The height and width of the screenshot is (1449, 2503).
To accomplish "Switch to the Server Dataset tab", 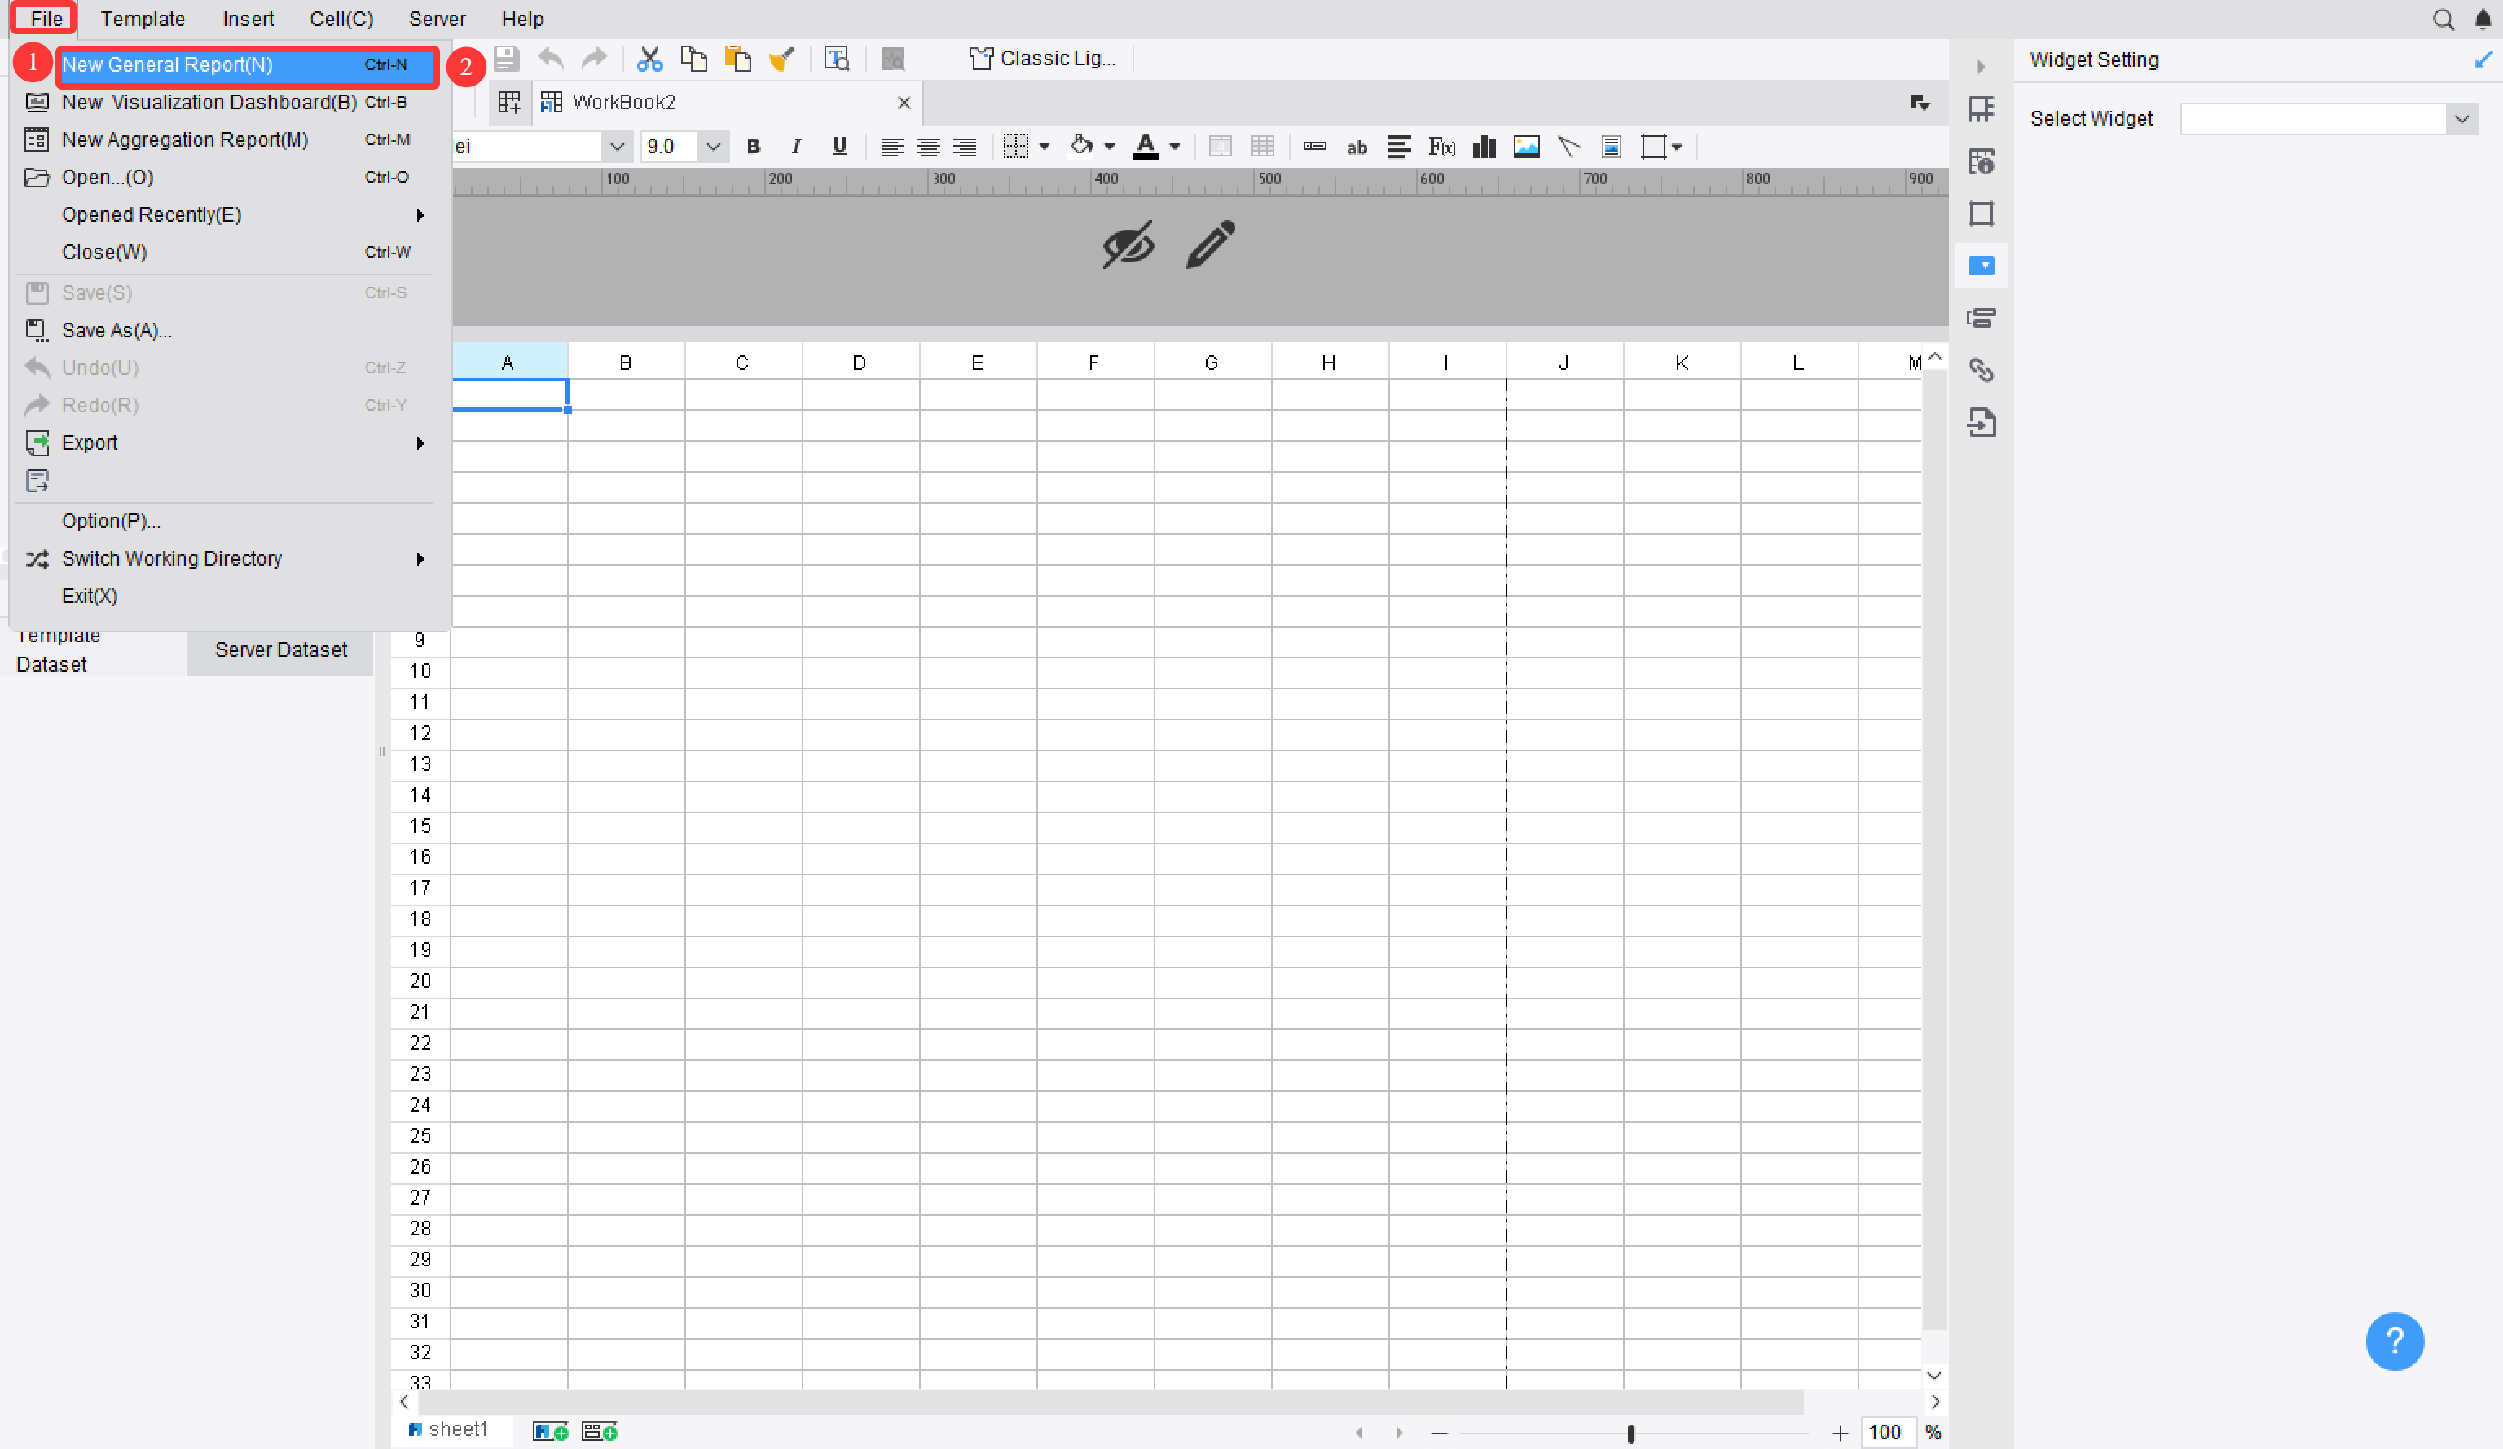I will pos(280,650).
